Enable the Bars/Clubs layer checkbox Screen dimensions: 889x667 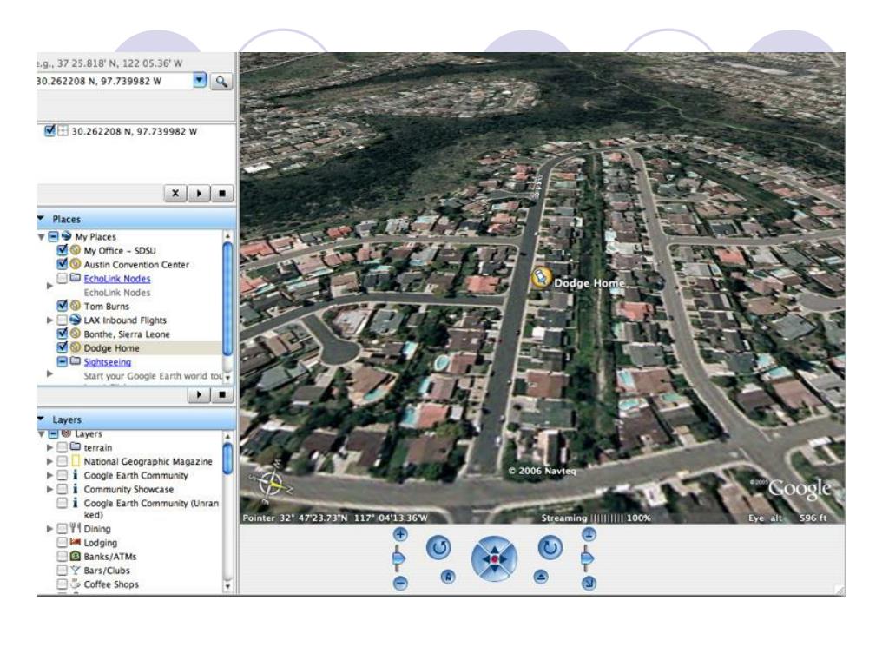pyautogui.click(x=63, y=570)
